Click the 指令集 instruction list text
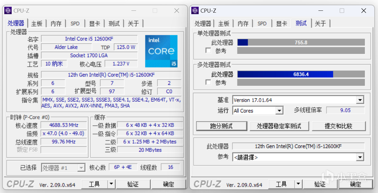 pos(111,103)
